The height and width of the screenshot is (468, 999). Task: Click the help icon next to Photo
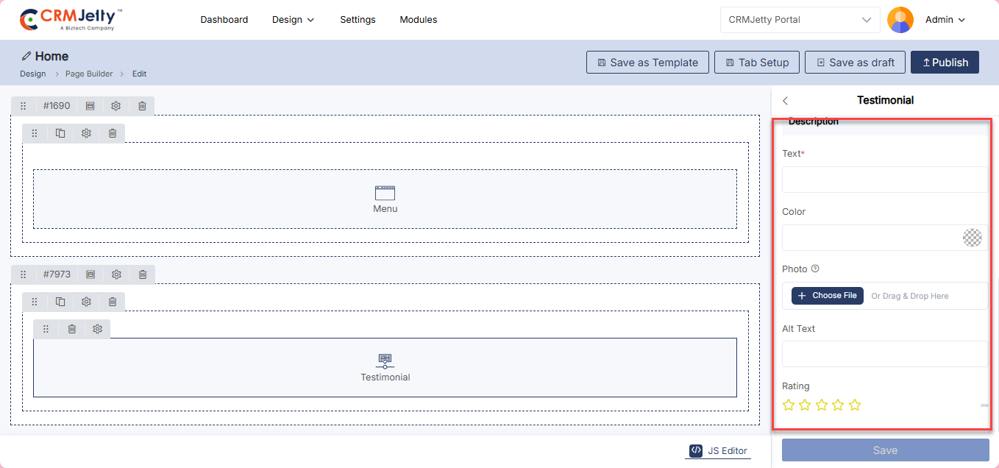click(815, 269)
